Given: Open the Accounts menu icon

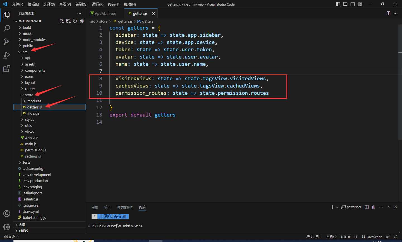Looking at the screenshot, I should [7, 214].
